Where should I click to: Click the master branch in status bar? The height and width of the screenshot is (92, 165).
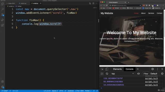(x=5, y=91)
